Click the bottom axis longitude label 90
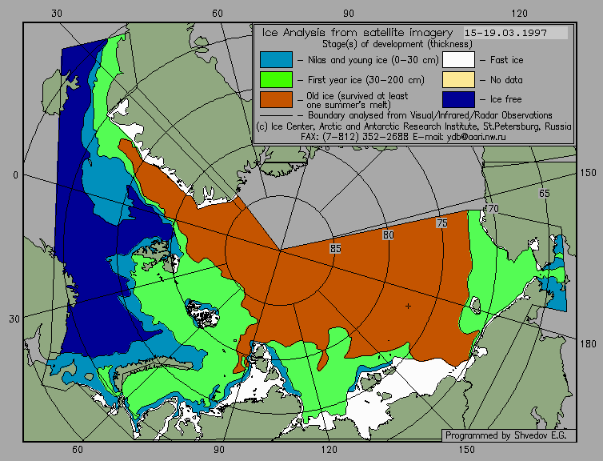The width and height of the screenshot is (603, 461). (219, 450)
